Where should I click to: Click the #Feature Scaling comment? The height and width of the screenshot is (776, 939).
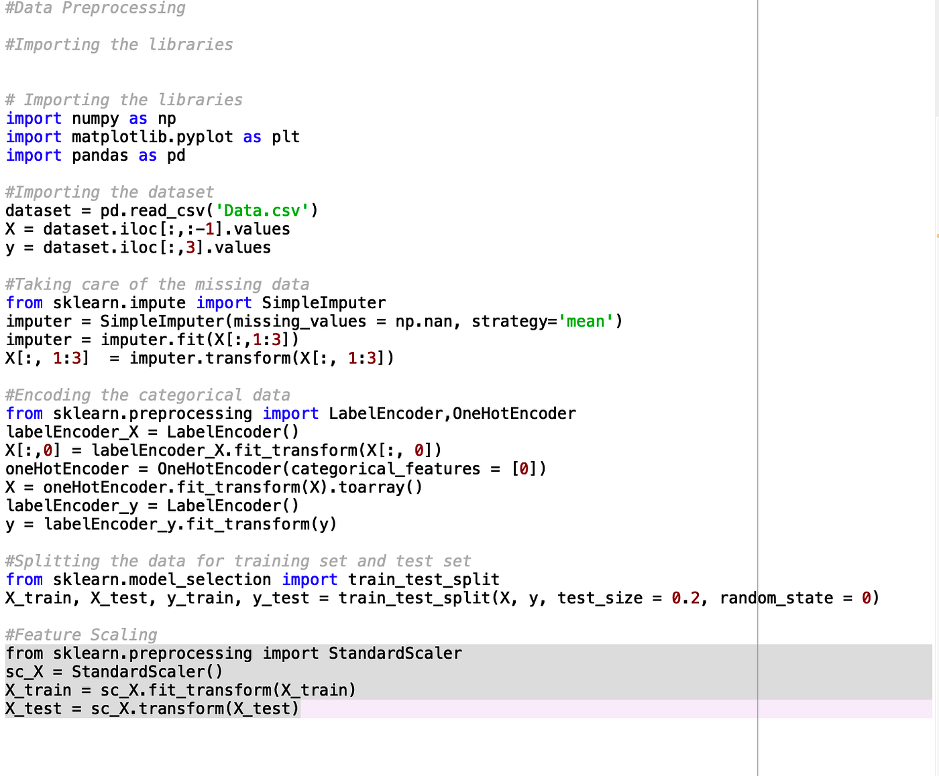(80, 635)
